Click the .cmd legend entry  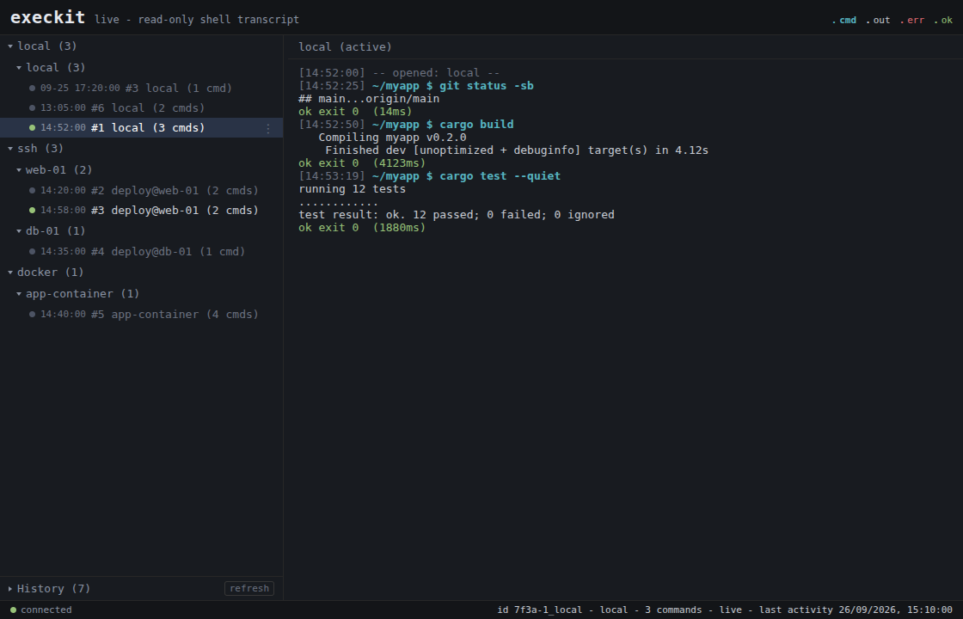[x=843, y=21]
